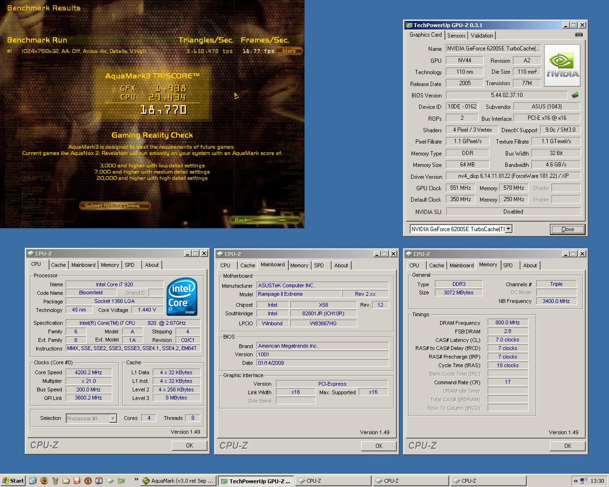Click the DRAM Frequency value 800.0 MHz

508,323
